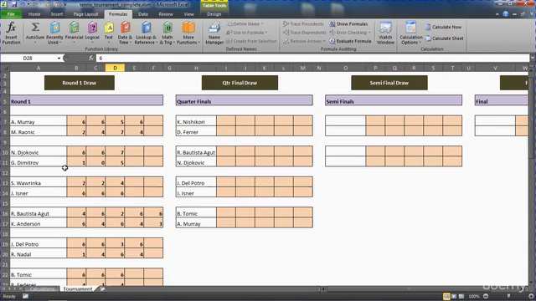Open the File tab
This screenshot has width=536, height=301.
tap(11, 14)
